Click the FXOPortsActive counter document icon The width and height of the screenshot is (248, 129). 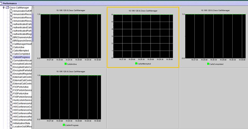(11, 87)
